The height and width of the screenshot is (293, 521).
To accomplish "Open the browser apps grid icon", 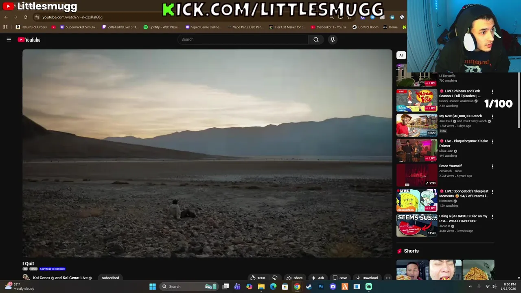I will pyautogui.click(x=5, y=27).
